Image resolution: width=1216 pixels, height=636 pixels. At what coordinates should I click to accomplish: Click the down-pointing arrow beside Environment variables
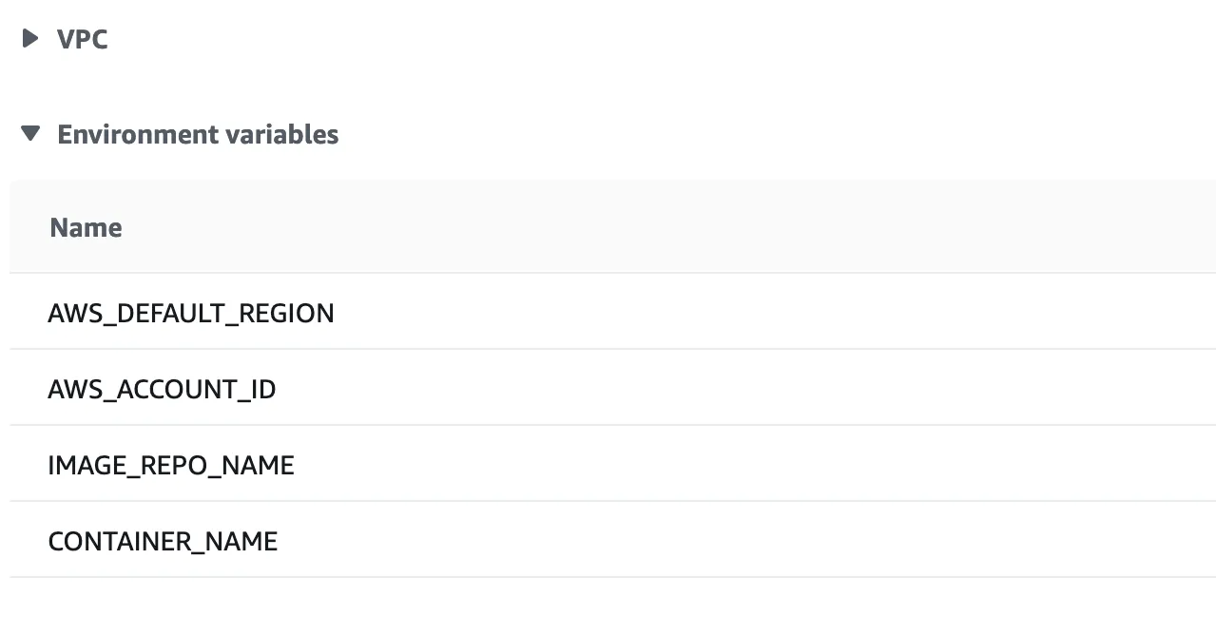click(30, 134)
